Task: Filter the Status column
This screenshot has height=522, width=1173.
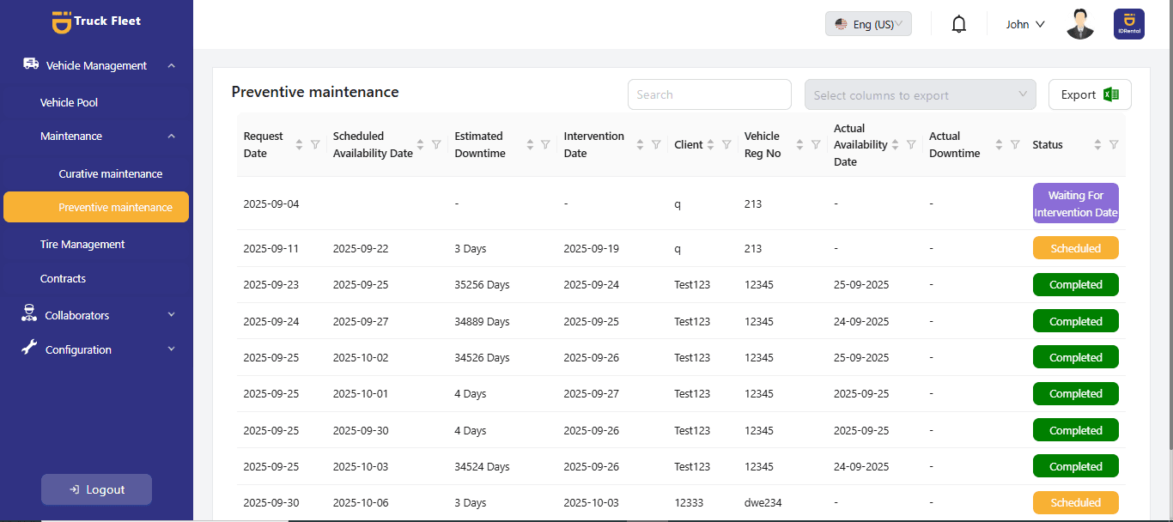Action: tap(1114, 144)
